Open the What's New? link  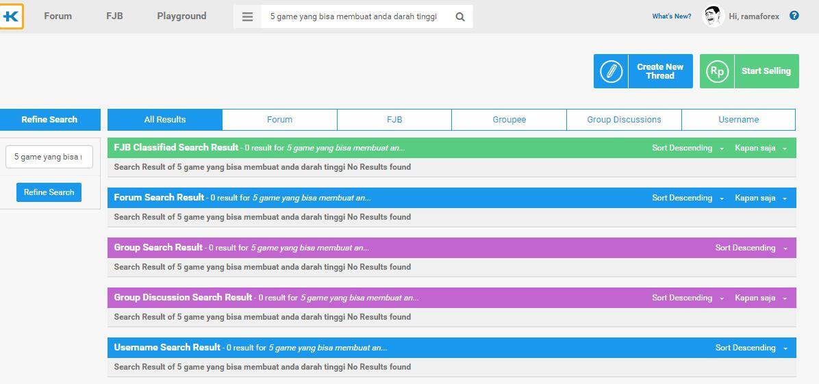[x=672, y=16]
